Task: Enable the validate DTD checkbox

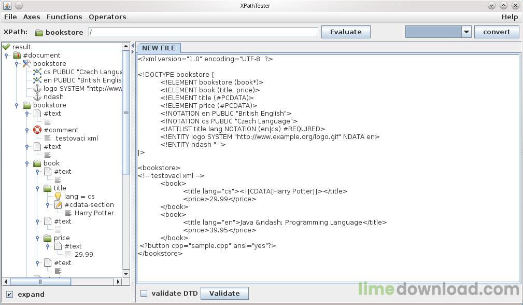Action: (144, 293)
